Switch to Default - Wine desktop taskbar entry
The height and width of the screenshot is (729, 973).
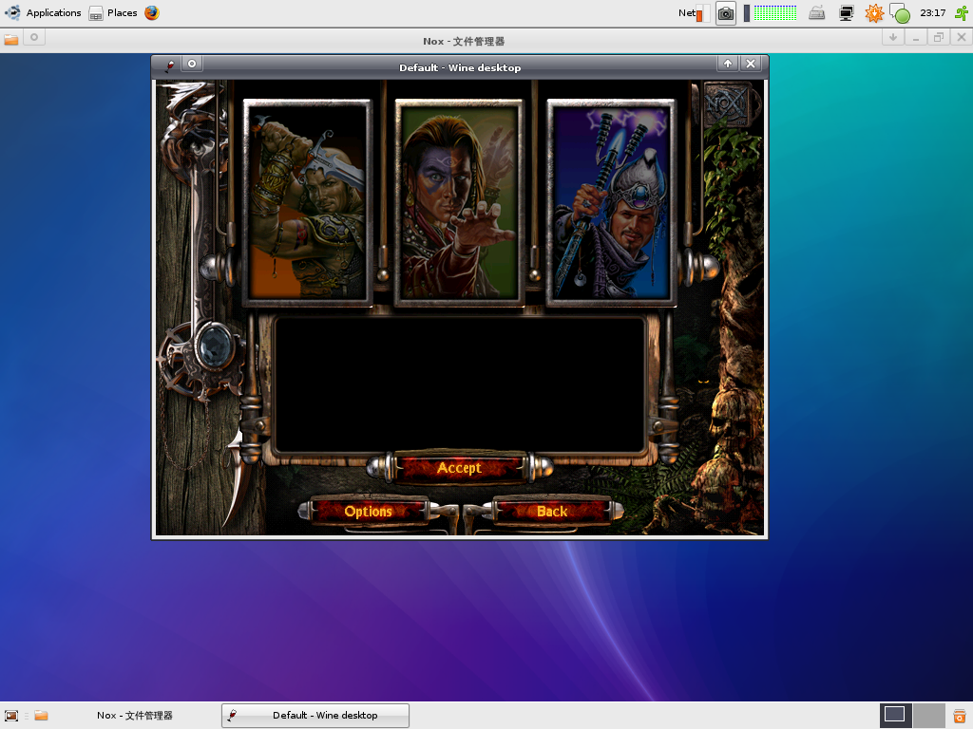[315, 716]
